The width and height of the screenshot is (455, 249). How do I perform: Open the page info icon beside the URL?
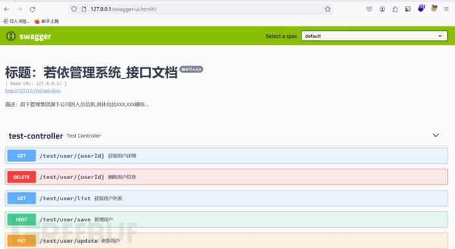(x=84, y=9)
